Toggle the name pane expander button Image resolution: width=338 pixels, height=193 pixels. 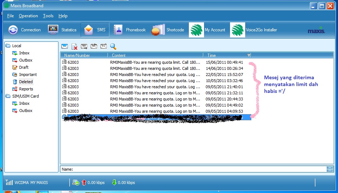coord(330,169)
